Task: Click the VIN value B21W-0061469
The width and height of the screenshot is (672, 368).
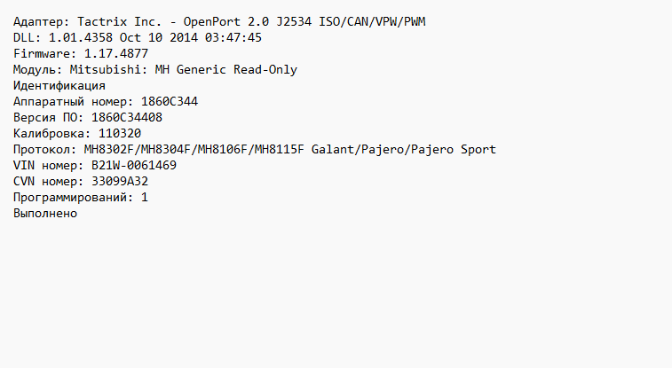Action: click(x=134, y=165)
